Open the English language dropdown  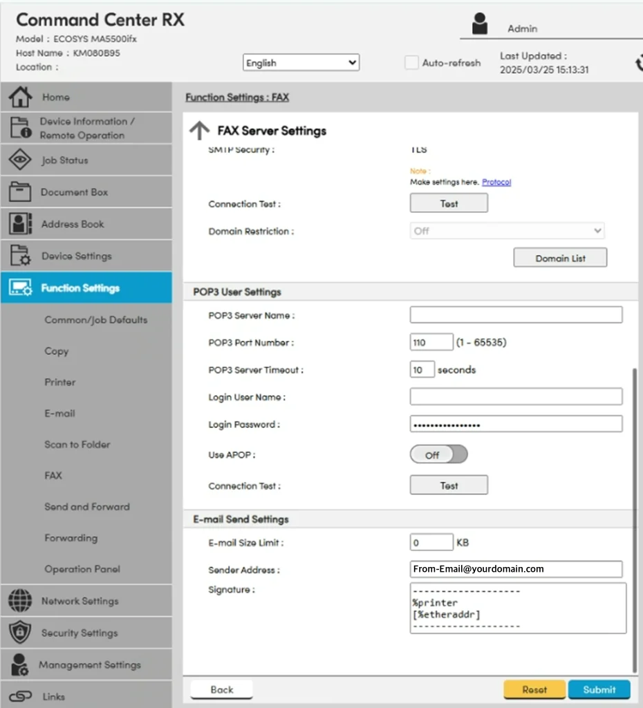pos(301,63)
